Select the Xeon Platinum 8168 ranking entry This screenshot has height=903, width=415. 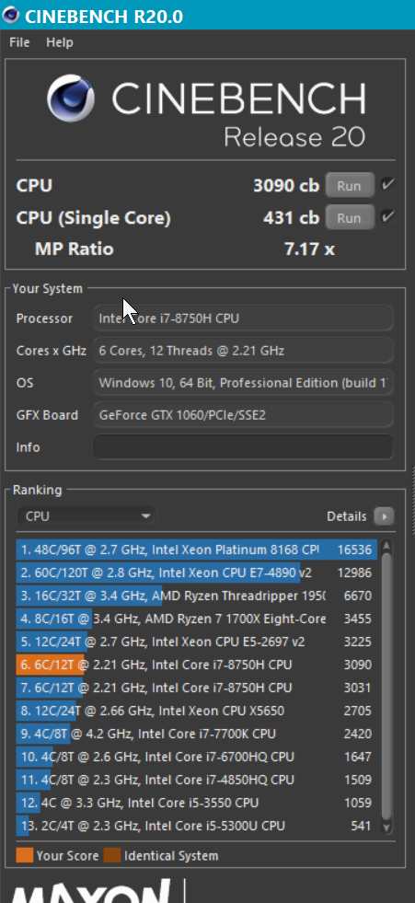[196, 550]
